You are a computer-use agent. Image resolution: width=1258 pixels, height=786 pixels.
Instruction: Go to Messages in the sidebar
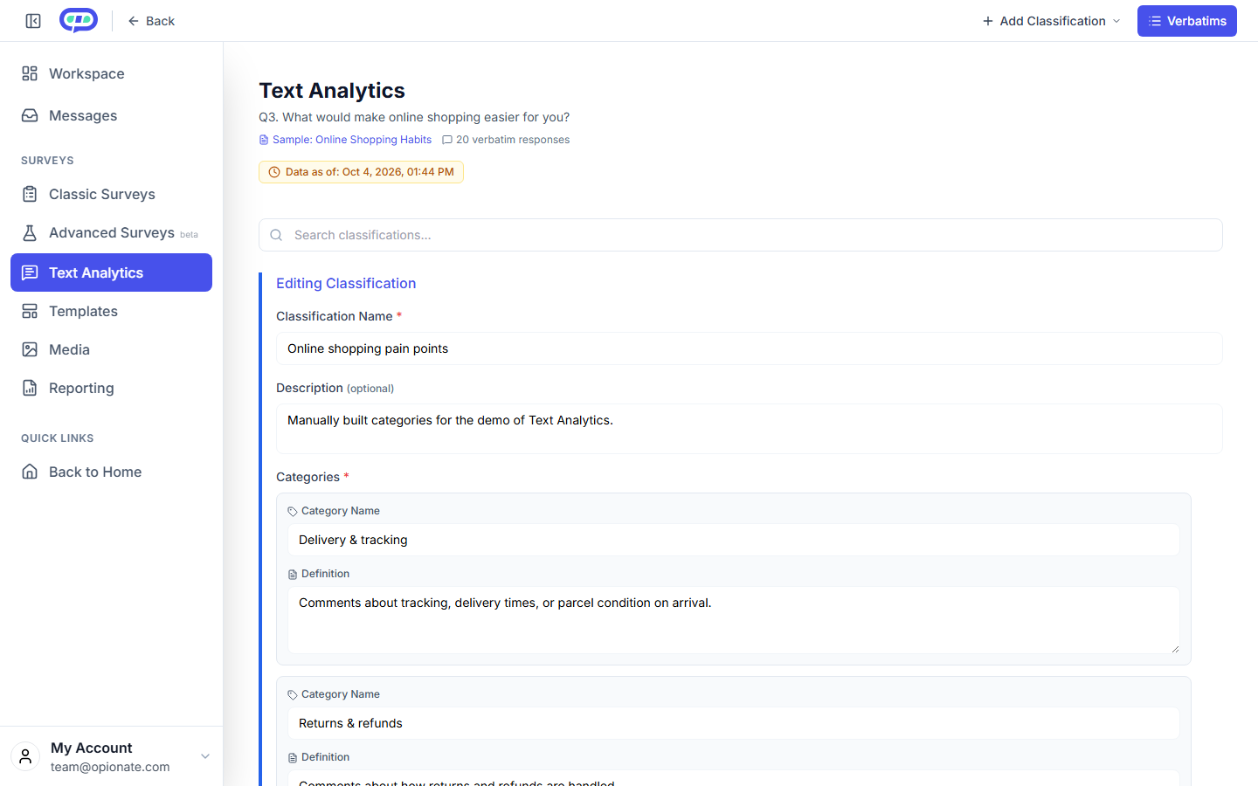pyautogui.click(x=111, y=115)
